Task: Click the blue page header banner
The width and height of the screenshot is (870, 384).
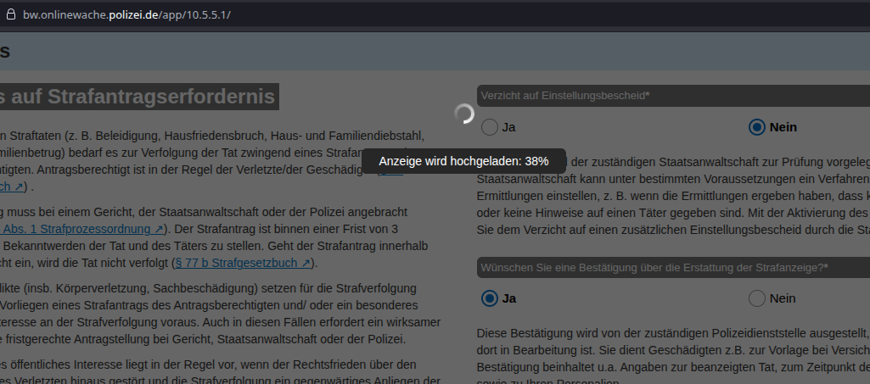Action: point(435,51)
